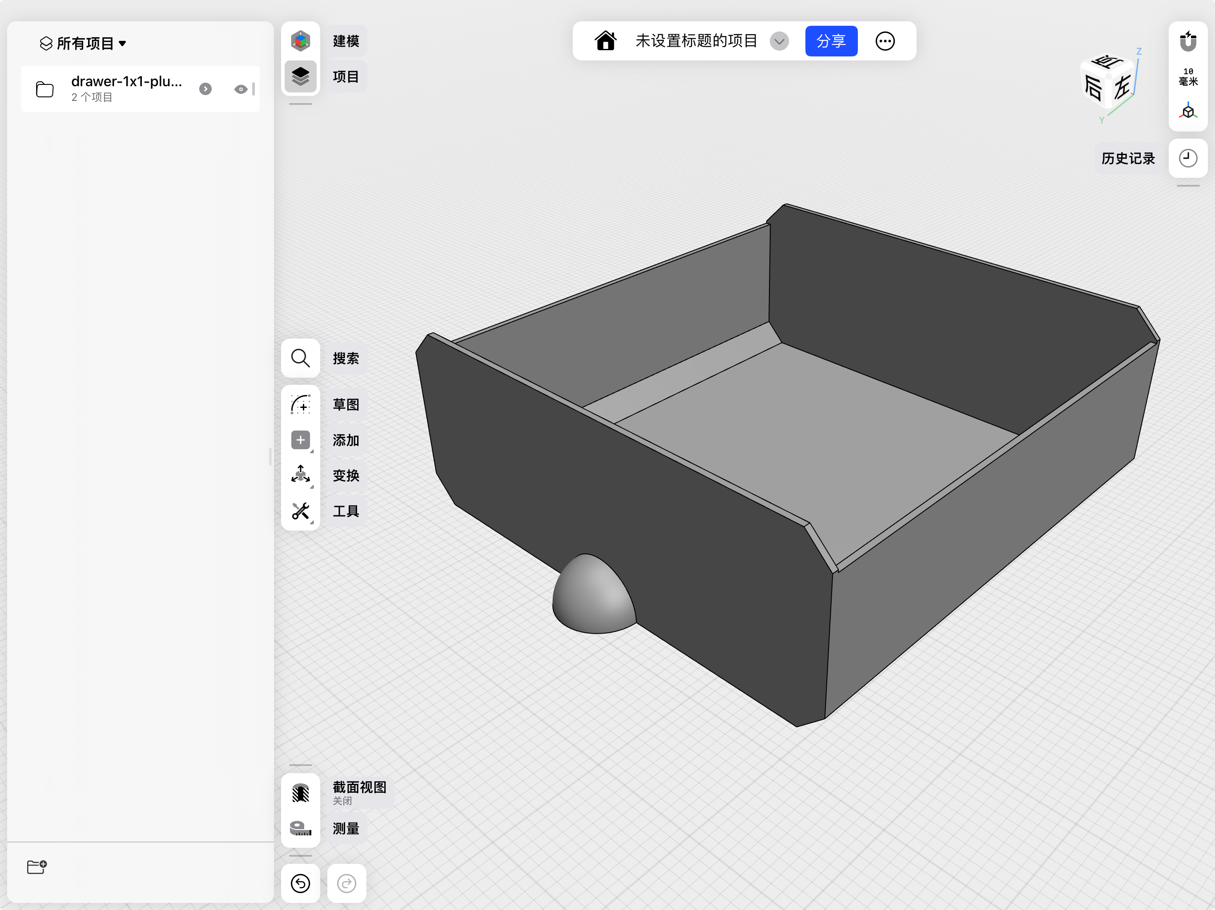1215x910 pixels.
Task: Click the 分享 share button
Action: pos(831,40)
